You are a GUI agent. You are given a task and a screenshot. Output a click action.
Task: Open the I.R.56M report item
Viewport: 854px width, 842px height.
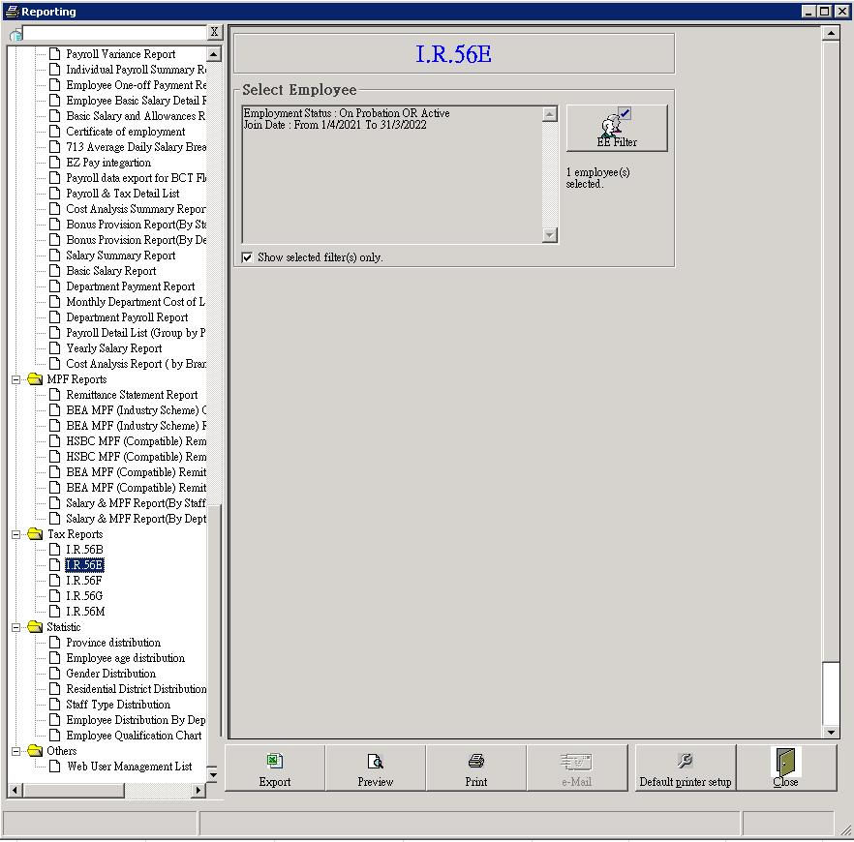pos(85,612)
